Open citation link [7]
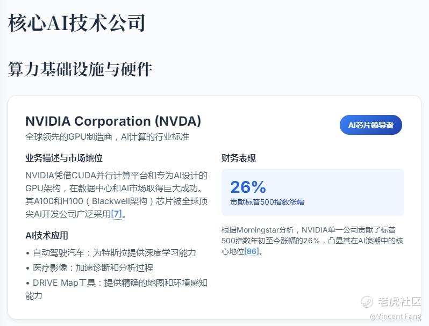 pyautogui.click(x=117, y=214)
